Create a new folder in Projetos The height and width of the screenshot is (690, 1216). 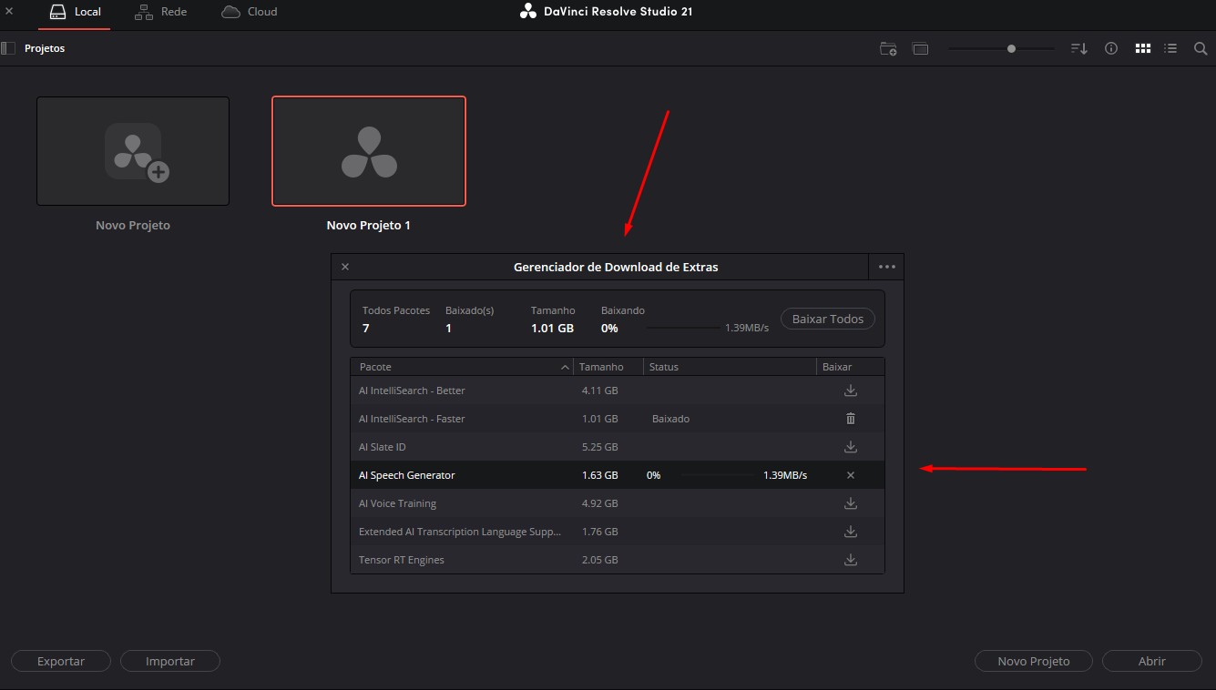[888, 48]
